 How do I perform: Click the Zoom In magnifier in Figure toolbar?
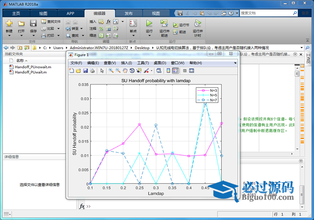point(111,70)
